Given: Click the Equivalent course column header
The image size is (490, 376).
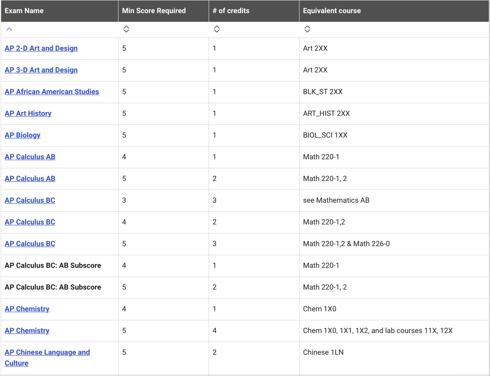Looking at the screenshot, I should tap(394, 11).
